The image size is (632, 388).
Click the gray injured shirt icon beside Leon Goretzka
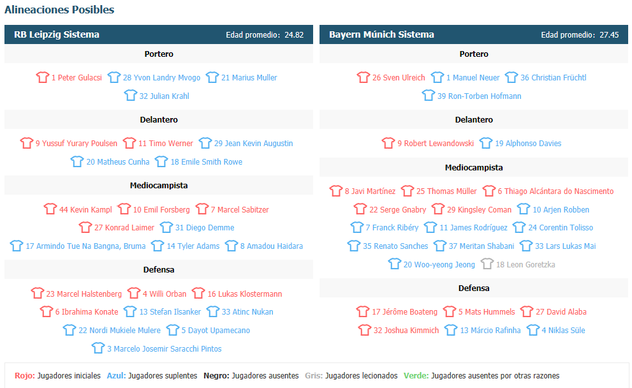tap(487, 264)
